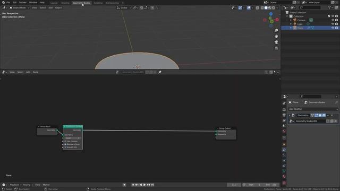
Task: Click the blue Z axis on navigation gizmo
Action: [271, 14]
